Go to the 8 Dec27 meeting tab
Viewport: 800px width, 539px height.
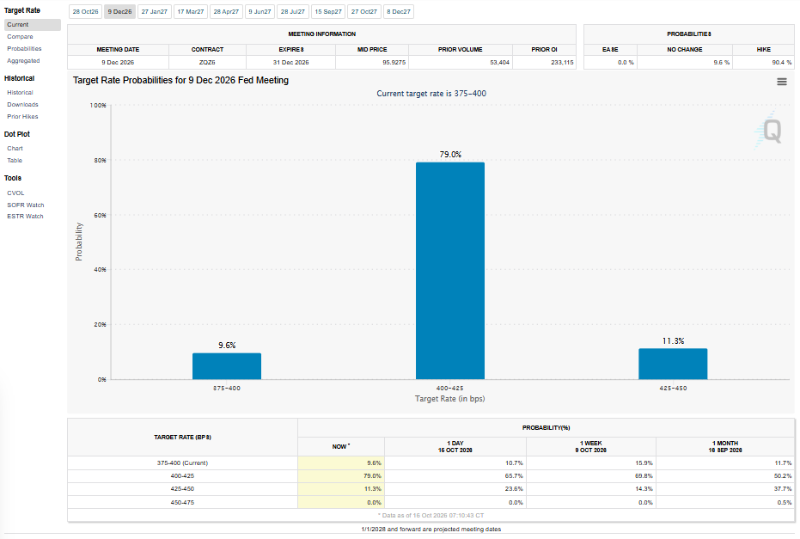(x=399, y=12)
